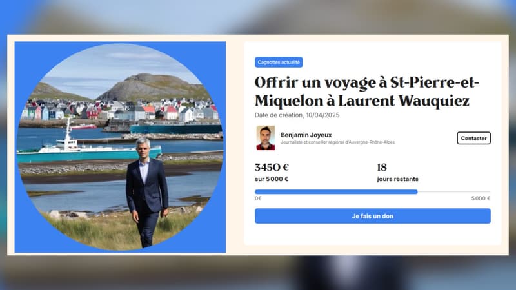
Task: Open Benjamin Joyeux's profile photo
Action: tap(266, 138)
